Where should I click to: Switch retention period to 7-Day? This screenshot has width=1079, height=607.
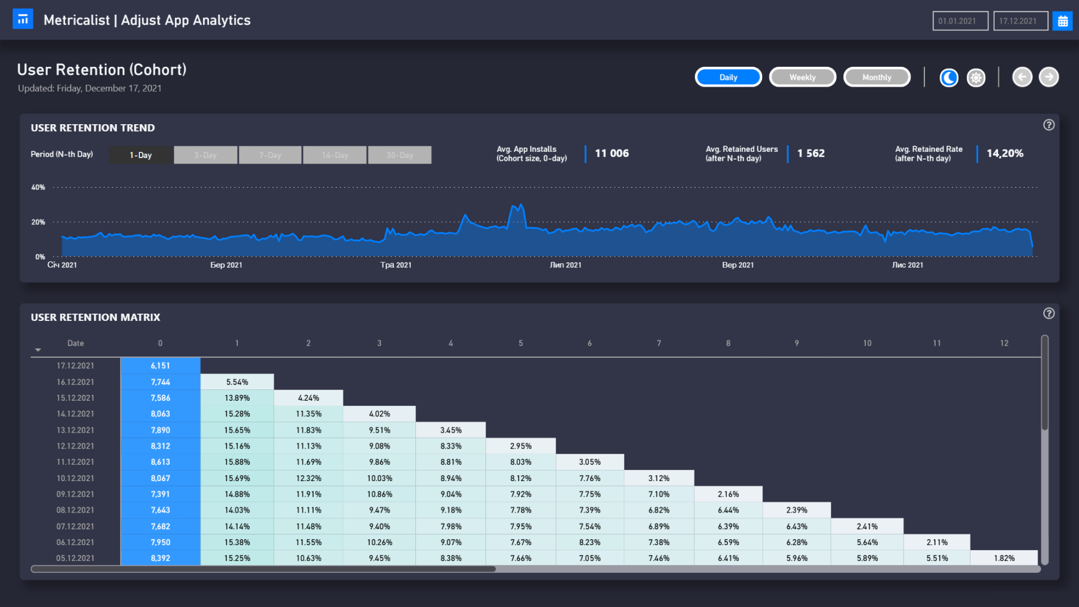tap(270, 155)
